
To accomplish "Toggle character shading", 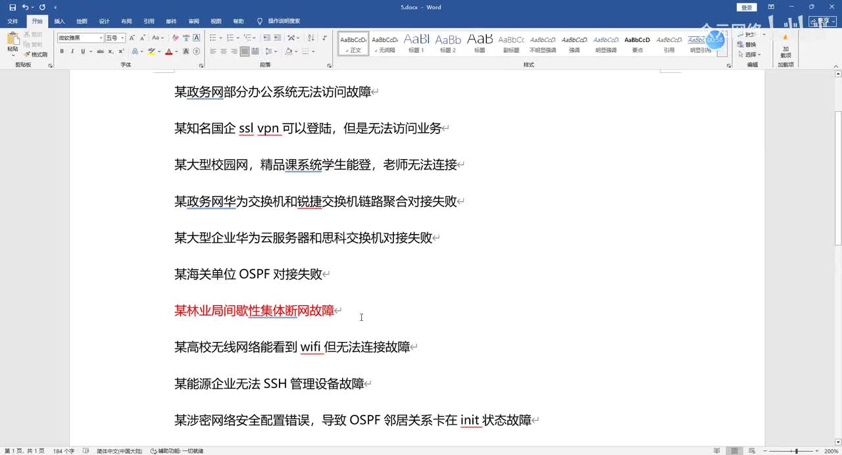I will (186, 51).
